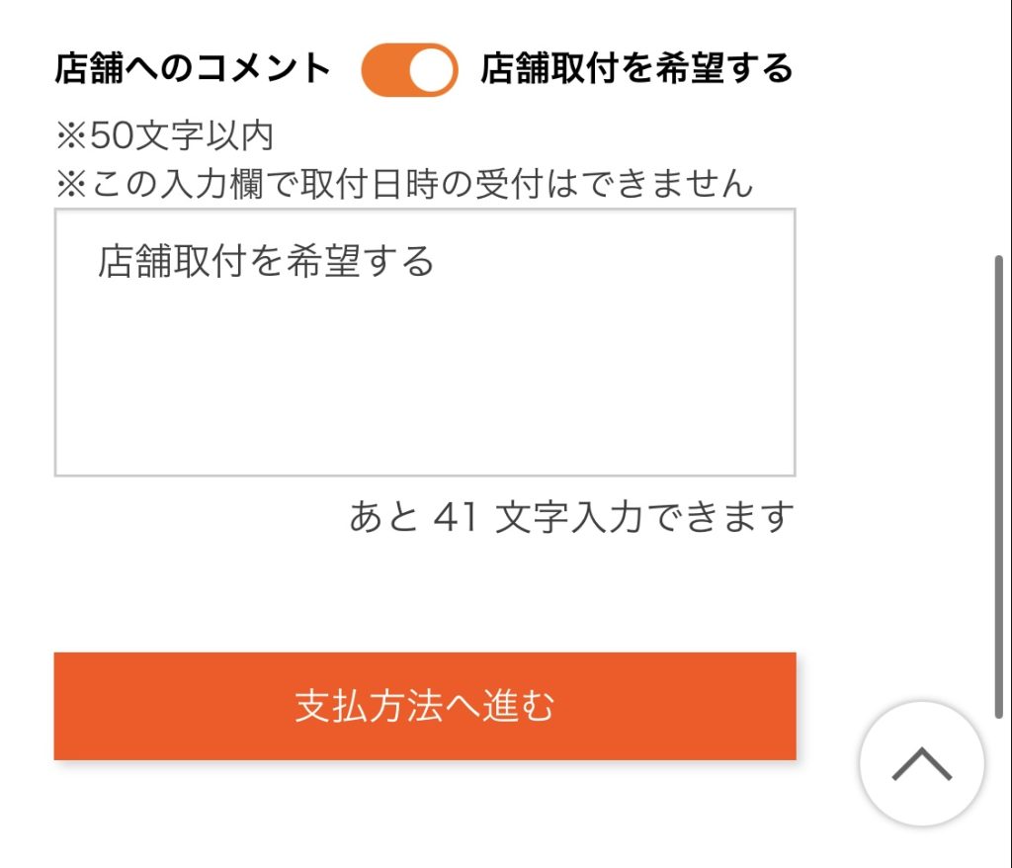
Task: Proceed with the 支払方法へ進む button
Action: coord(425,706)
